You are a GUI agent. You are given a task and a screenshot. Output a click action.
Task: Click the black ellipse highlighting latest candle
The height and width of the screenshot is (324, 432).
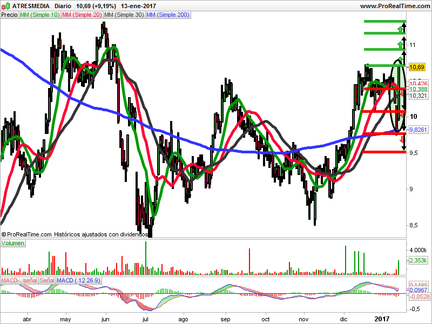pos(397,96)
